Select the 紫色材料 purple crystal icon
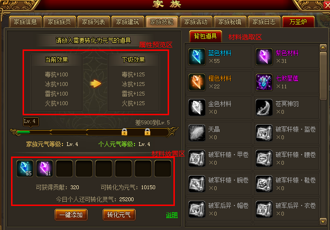330x230 pixels. [264, 57]
